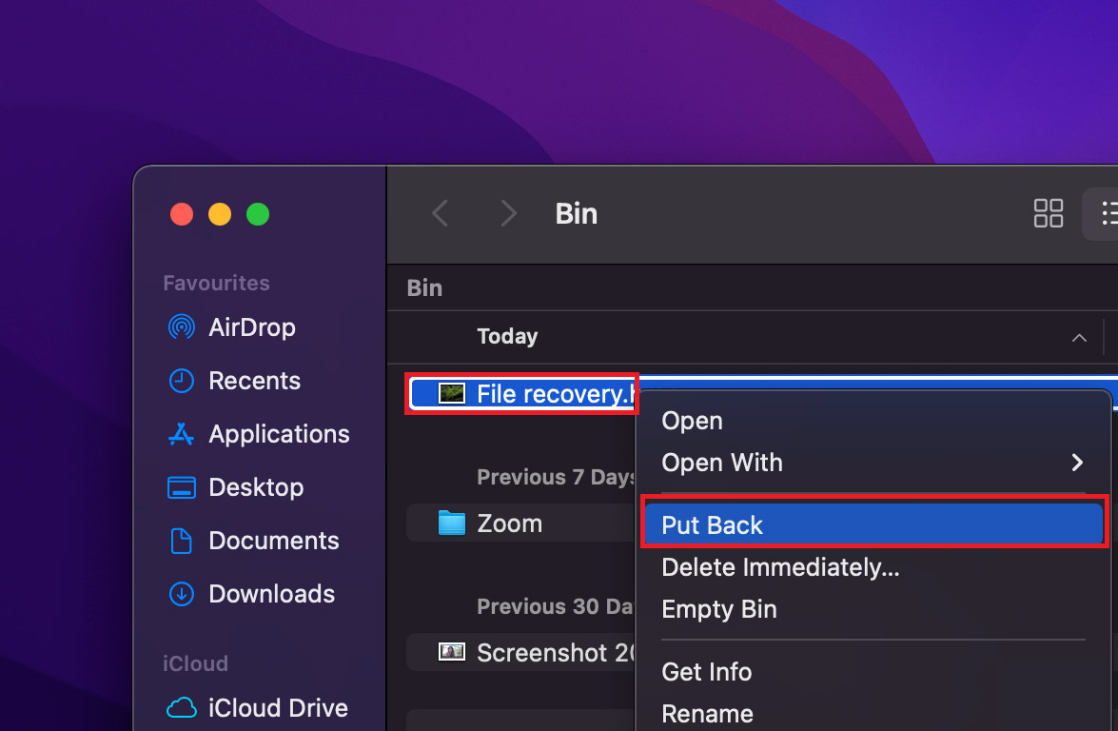Click Rename in the context menu
Screen dimensions: 1118x731
tap(707, 714)
